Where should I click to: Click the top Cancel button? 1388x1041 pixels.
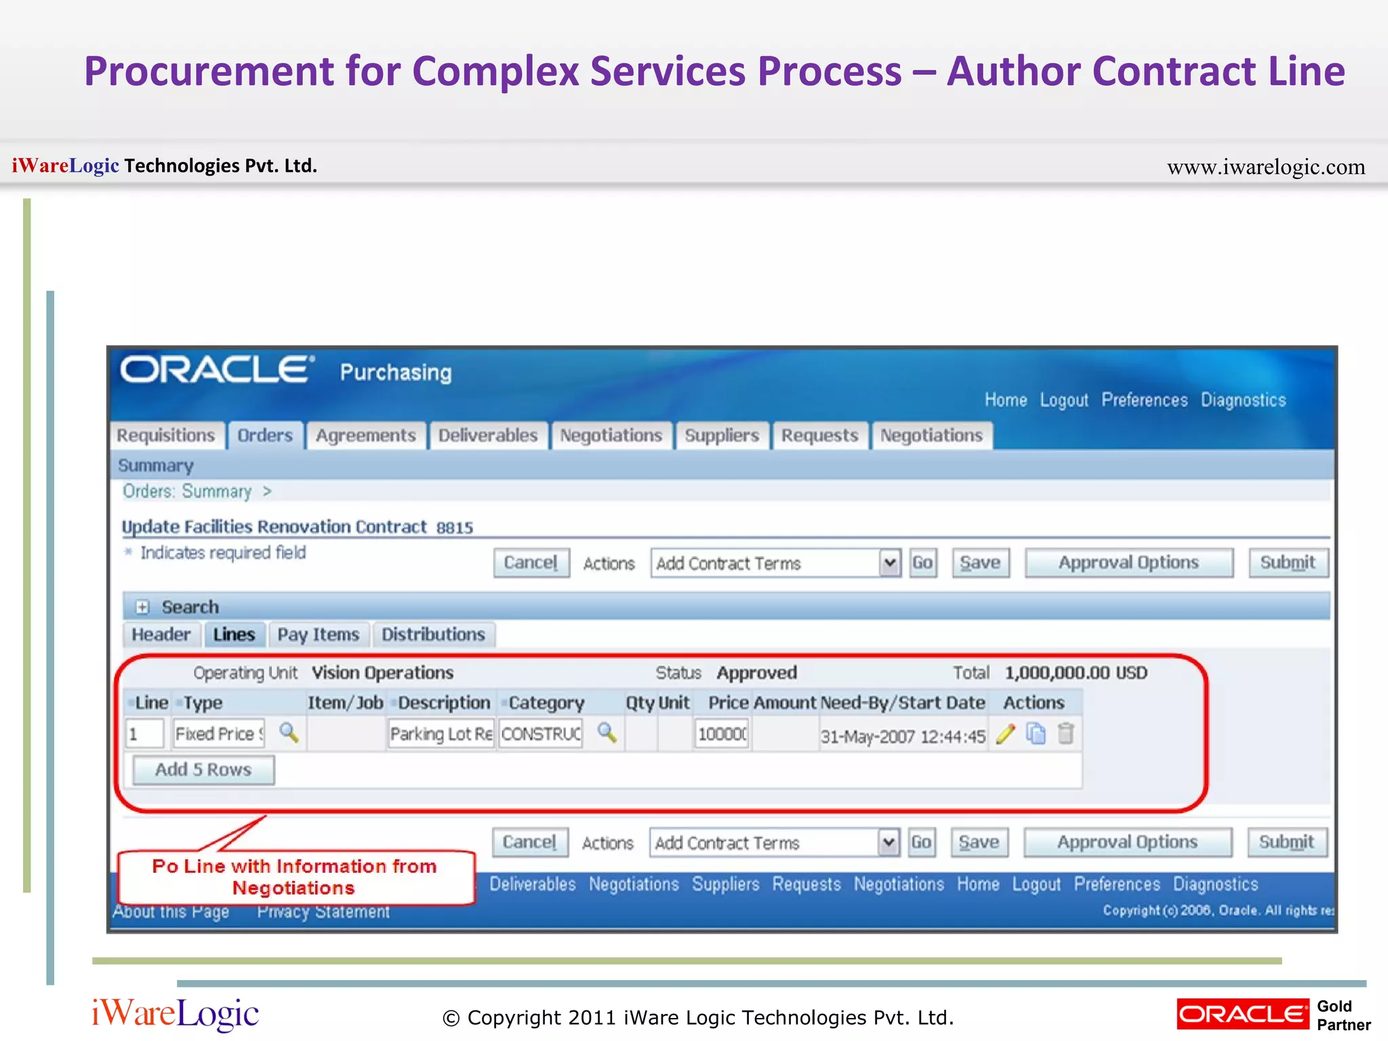[x=531, y=563]
